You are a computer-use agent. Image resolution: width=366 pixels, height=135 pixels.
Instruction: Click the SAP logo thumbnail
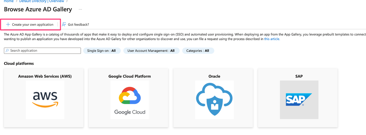click(299, 100)
